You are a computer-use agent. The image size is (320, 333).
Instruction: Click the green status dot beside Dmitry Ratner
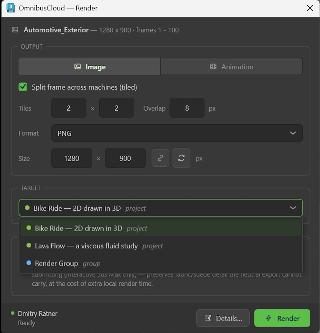[x=12, y=313]
